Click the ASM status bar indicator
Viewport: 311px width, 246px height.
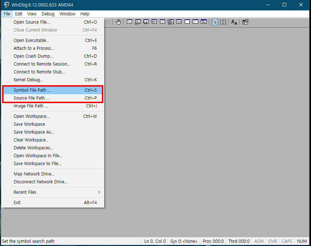(259, 241)
